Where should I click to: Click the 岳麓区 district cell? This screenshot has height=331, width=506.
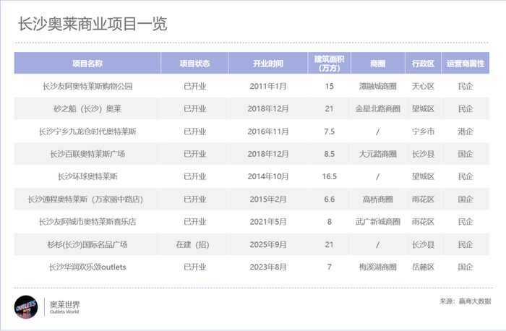tap(423, 267)
